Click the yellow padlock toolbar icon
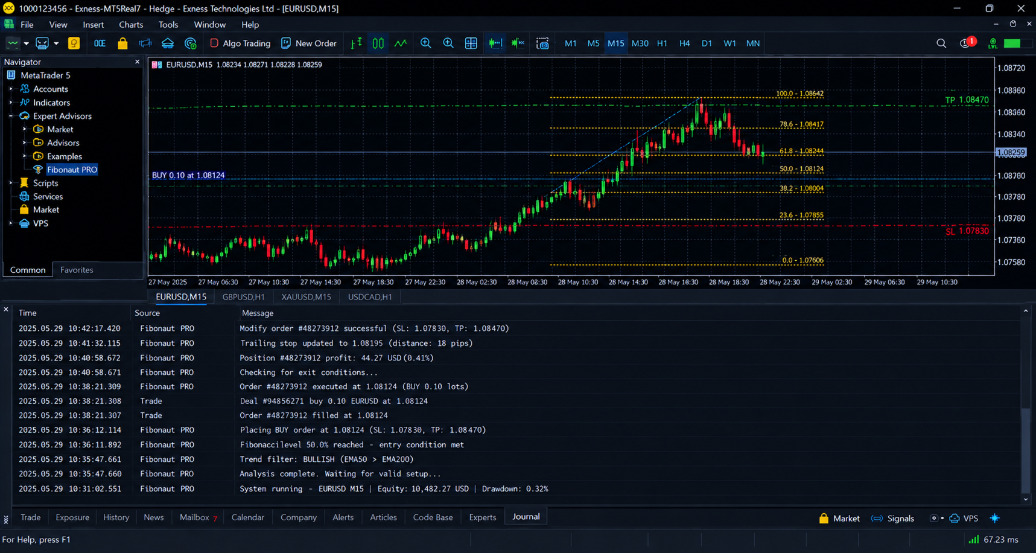The image size is (1036, 553). click(x=122, y=43)
